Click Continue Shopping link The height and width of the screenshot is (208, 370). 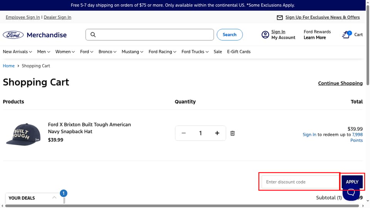point(340,83)
